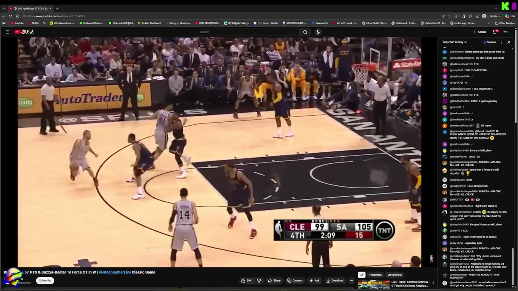Click the Top fans button in chat
The image size is (518, 291).
coord(490,42)
